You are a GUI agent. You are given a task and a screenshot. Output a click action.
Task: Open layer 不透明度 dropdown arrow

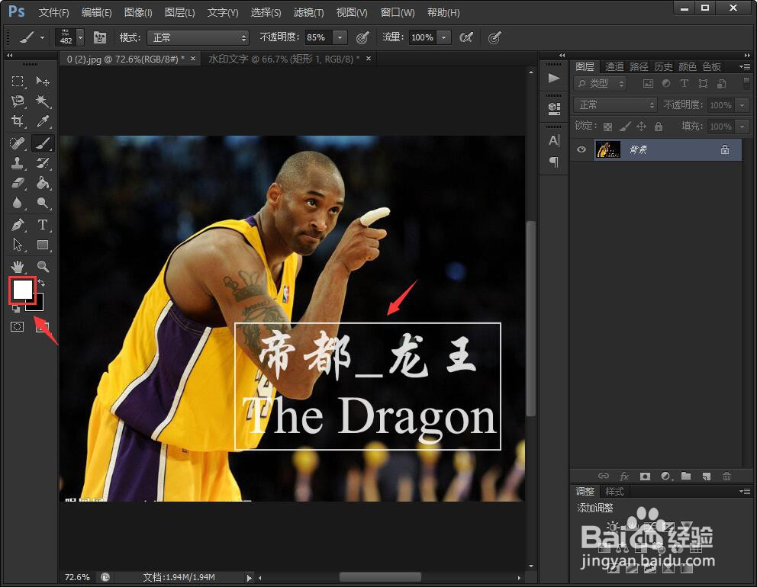pyautogui.click(x=742, y=104)
